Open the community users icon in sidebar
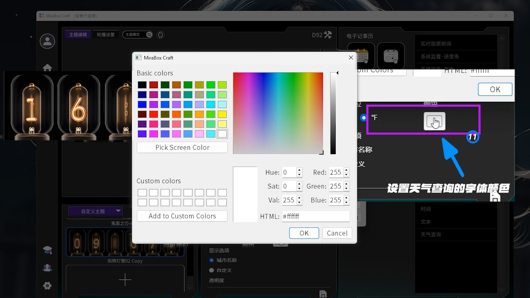530x298 pixels. pos(47,267)
